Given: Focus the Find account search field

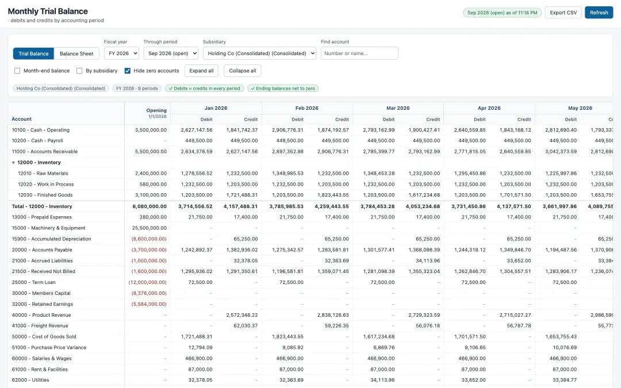Looking at the screenshot, I should click(x=359, y=53).
